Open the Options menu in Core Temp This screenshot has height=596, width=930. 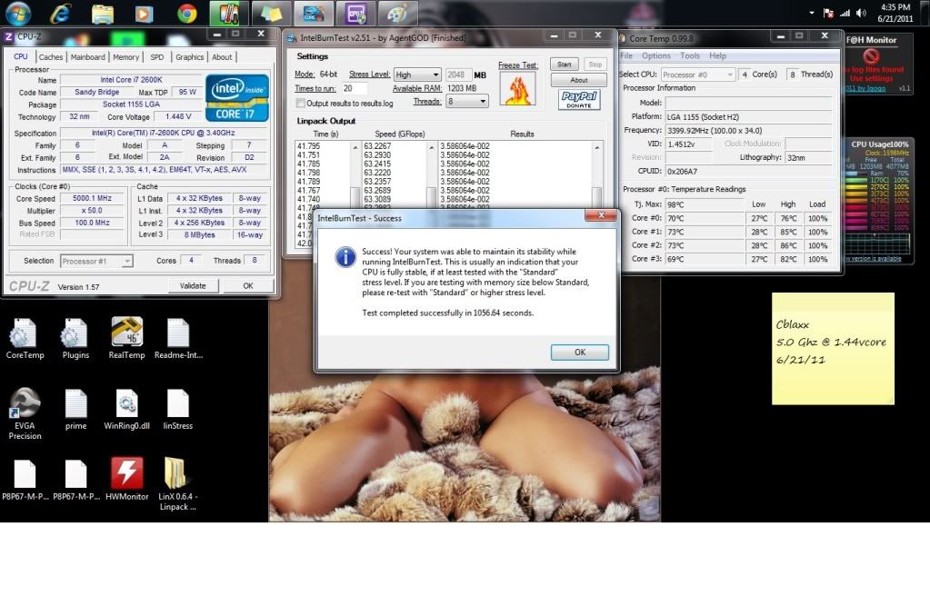tap(655, 56)
